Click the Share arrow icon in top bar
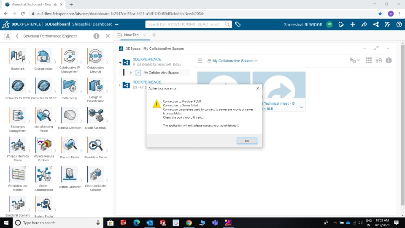The image size is (405, 228). tap(364, 24)
